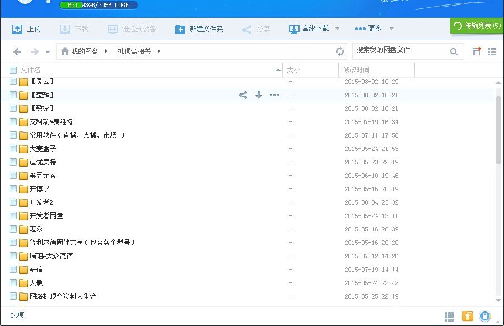
Task: Check the box for 【灵云】
Action: coord(13,82)
